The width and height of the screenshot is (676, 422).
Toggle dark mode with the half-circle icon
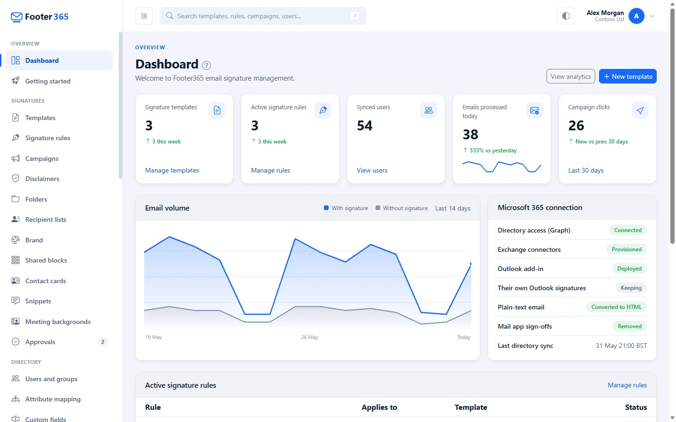point(566,16)
